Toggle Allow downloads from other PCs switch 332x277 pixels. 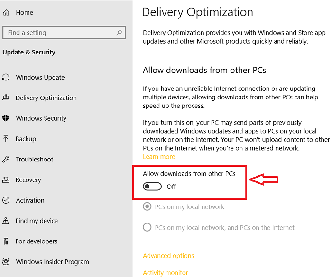(x=152, y=187)
